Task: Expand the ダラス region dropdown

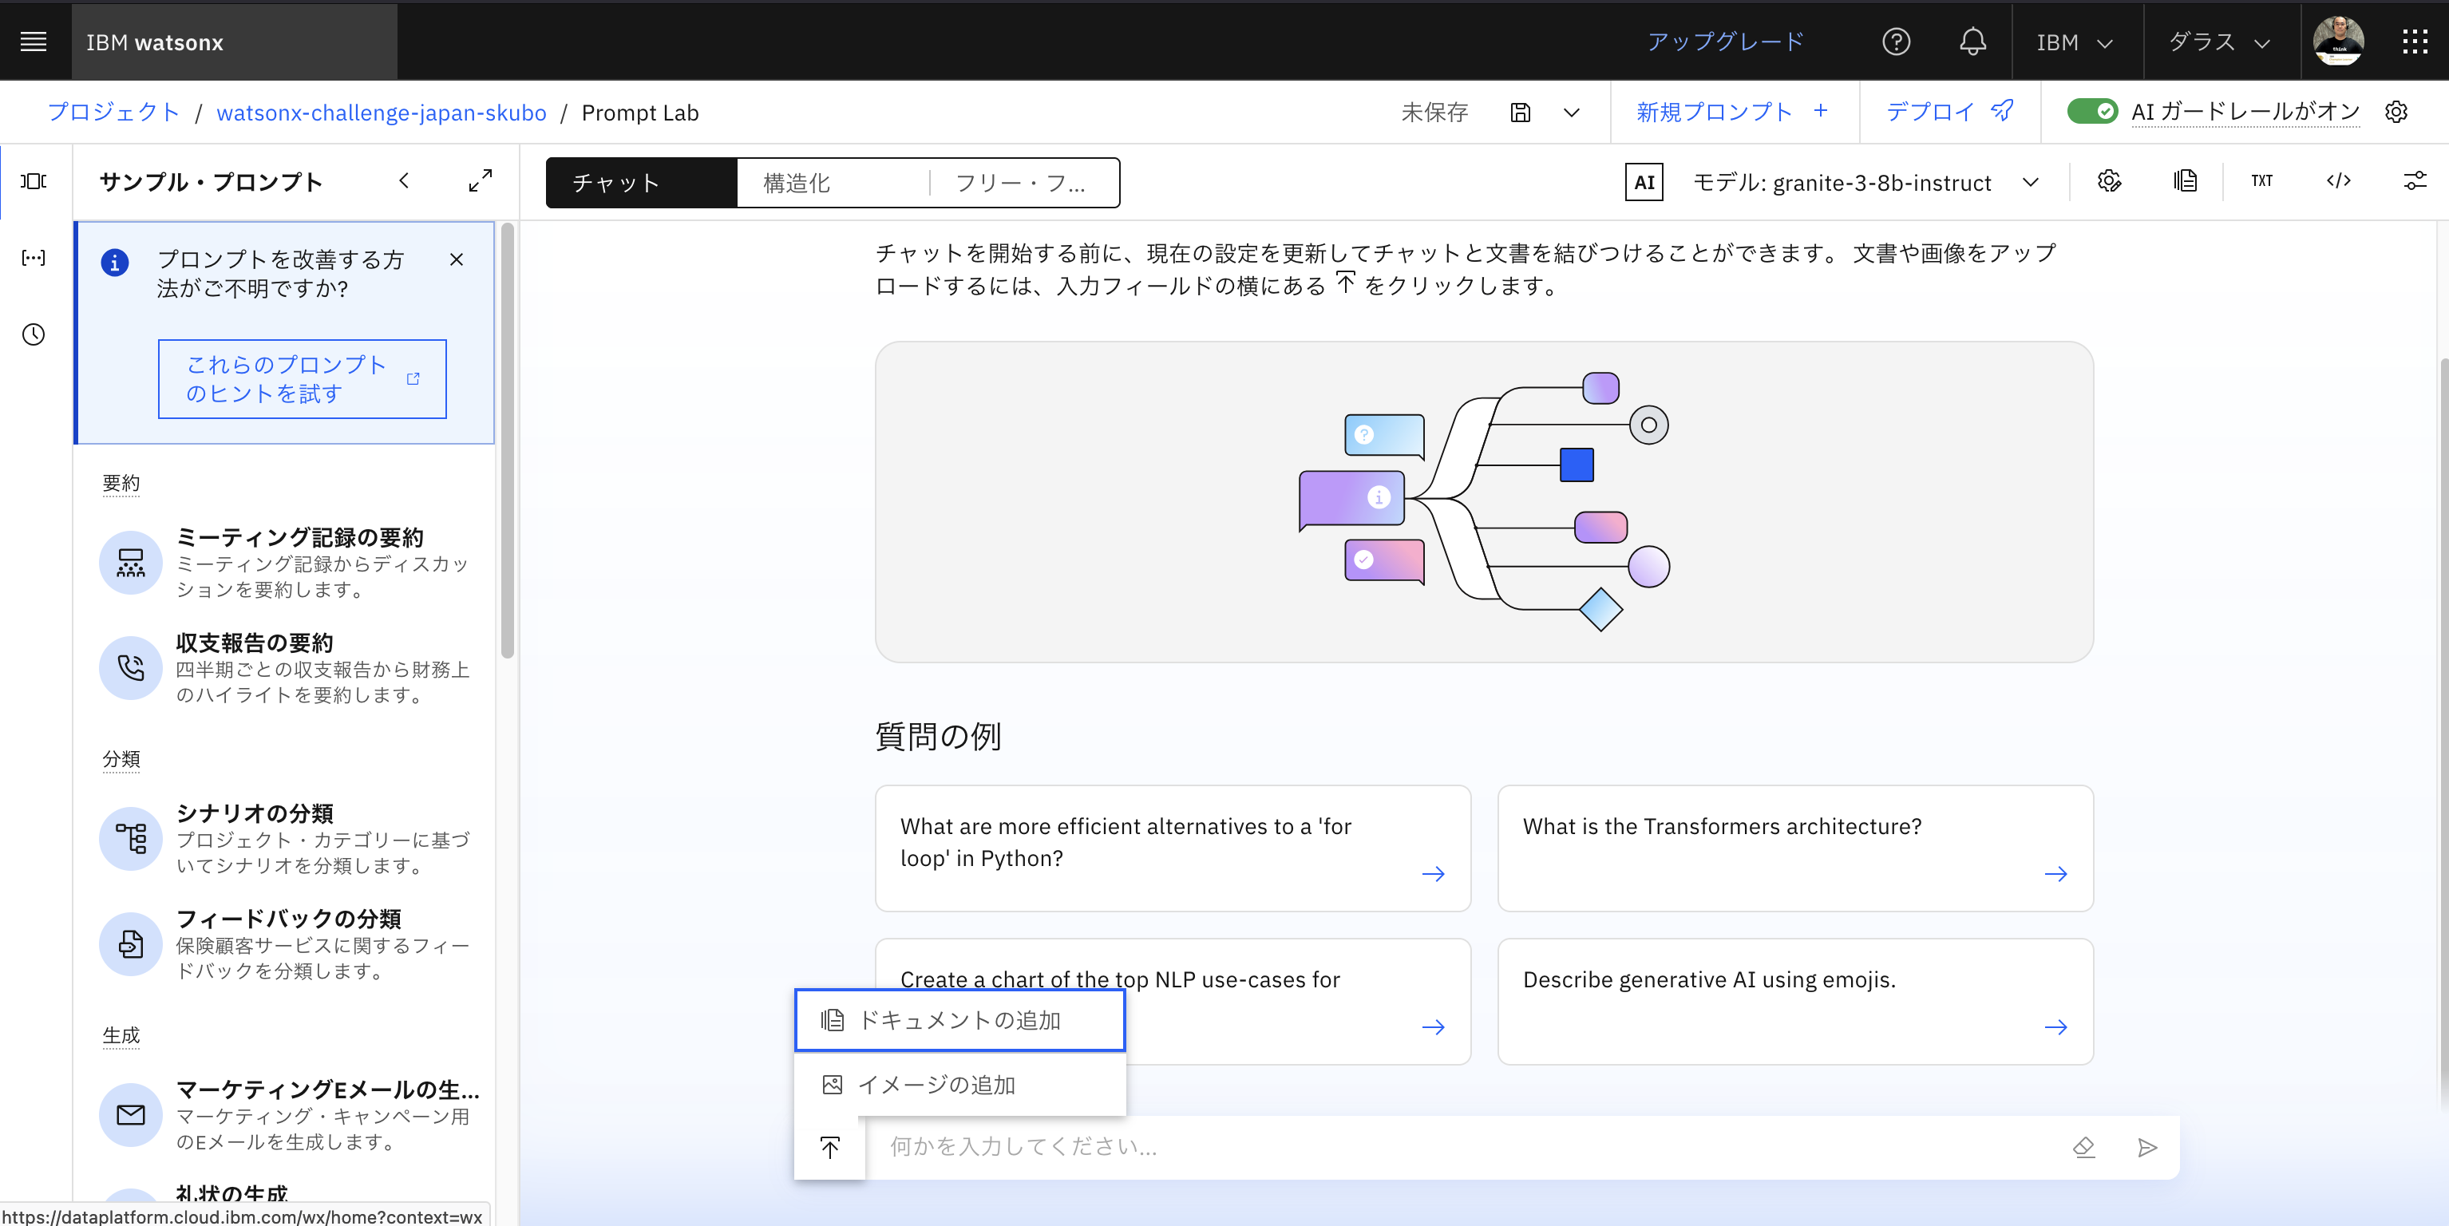Action: click(x=2220, y=42)
